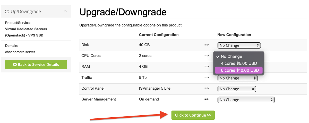The height and width of the screenshot is (123, 309).
Task: Click the "ISPmanager 5 Lite" current value
Action: [x=154, y=88]
